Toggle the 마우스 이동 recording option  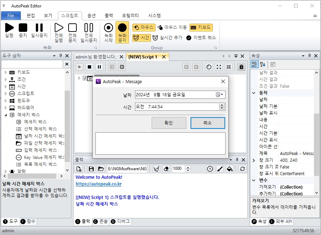(172, 27)
